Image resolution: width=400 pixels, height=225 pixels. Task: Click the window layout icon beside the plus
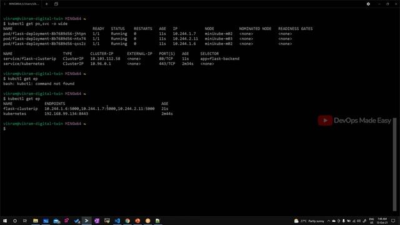click(56, 4)
